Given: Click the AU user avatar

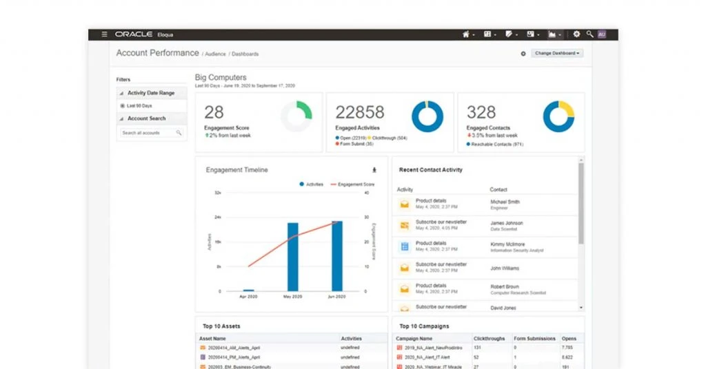Looking at the screenshot, I should click(601, 34).
